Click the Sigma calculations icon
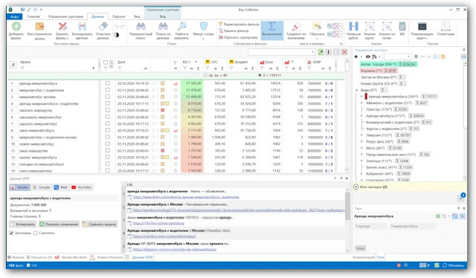This screenshot has height=278, width=476. 272,27
